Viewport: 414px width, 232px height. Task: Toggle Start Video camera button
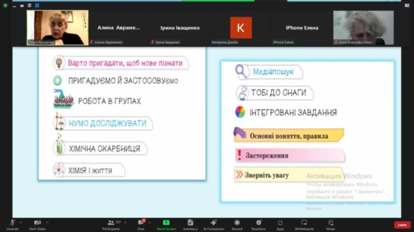tap(37, 225)
